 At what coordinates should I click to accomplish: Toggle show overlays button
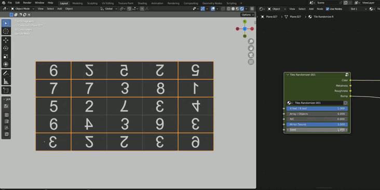click(x=213, y=9)
